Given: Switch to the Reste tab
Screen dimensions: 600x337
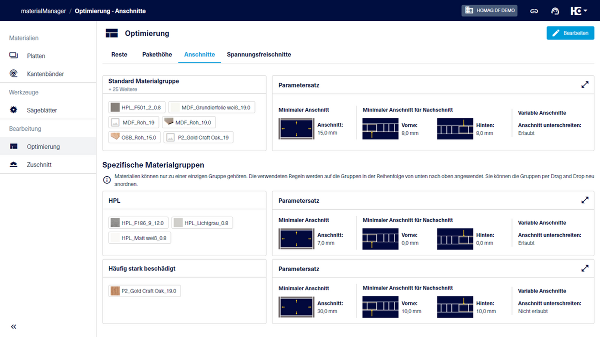Looking at the screenshot, I should [x=119, y=54].
